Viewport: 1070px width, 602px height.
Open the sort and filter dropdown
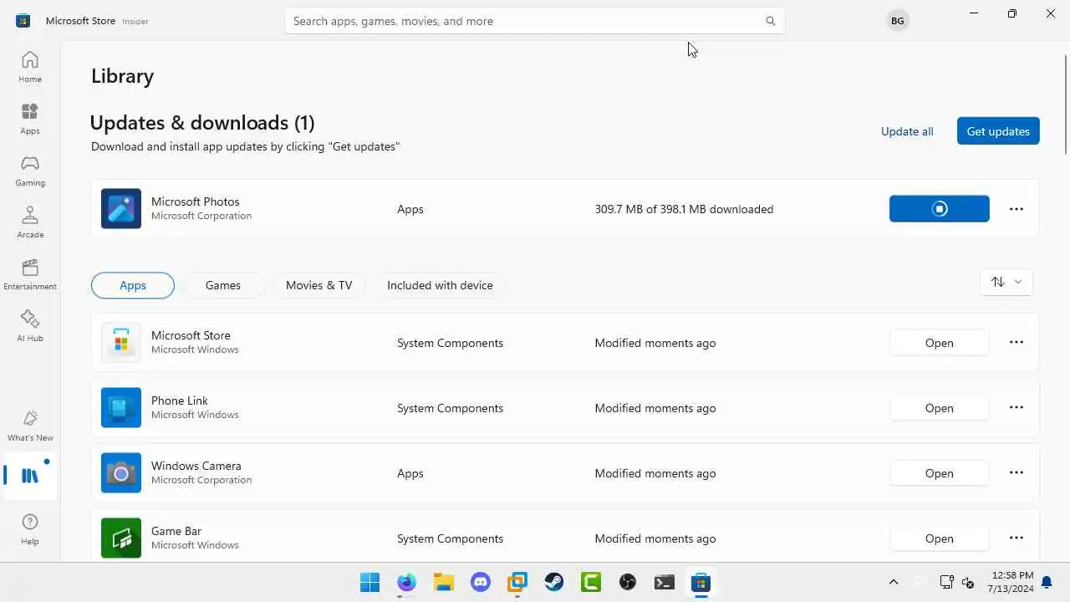(1006, 282)
